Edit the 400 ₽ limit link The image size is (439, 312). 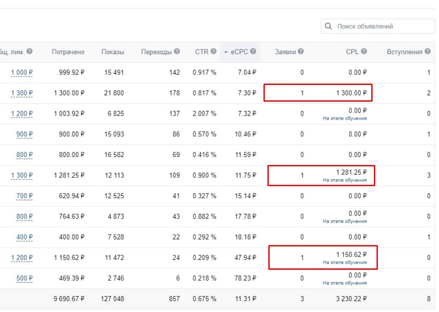[x=24, y=237]
